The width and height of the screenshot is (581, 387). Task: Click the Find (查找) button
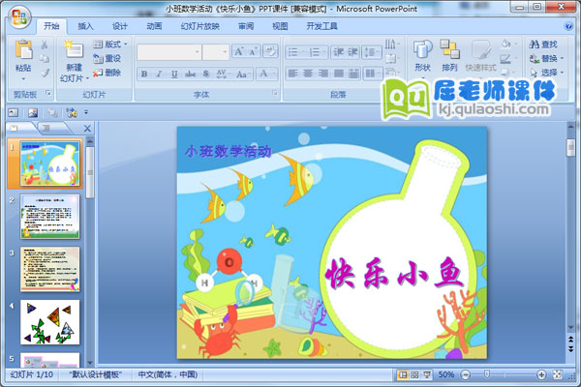click(543, 45)
